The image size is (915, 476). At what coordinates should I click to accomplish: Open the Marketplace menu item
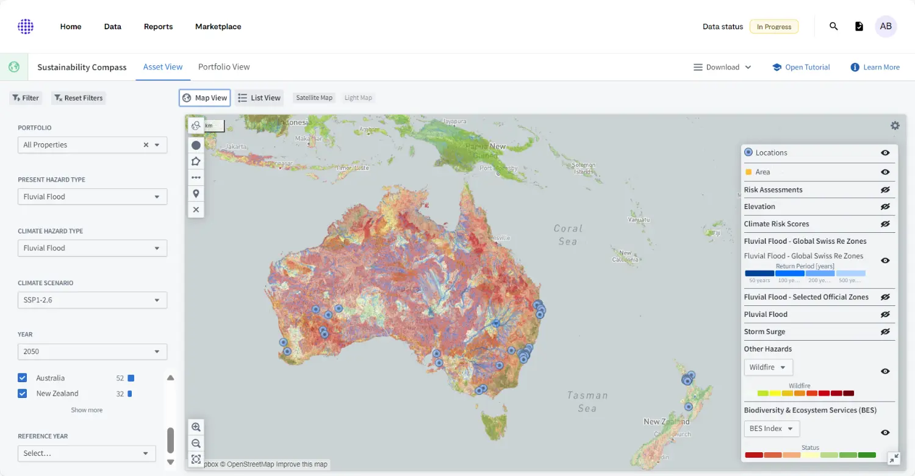(x=218, y=26)
